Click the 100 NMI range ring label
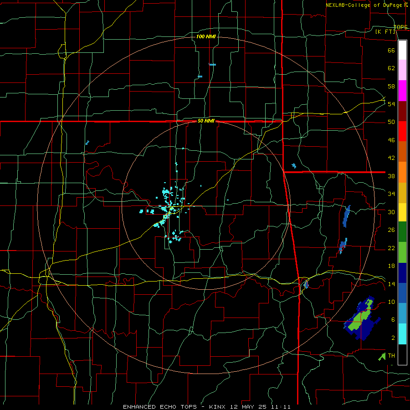The width and height of the screenshot is (410, 410). click(206, 36)
